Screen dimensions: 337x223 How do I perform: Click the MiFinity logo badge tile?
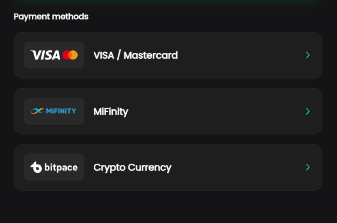[54, 111]
